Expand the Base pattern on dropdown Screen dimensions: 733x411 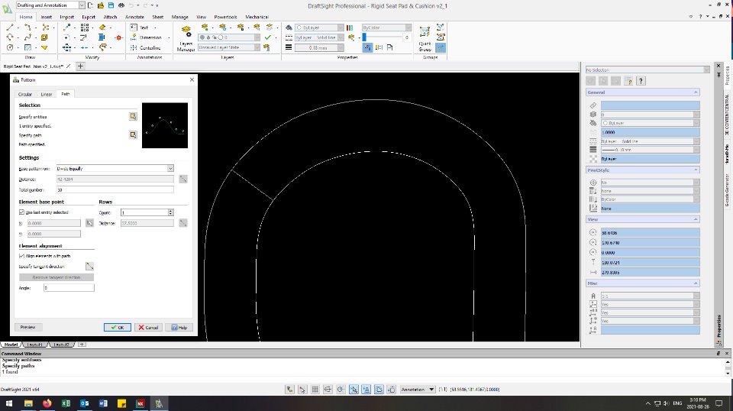[x=170, y=168]
